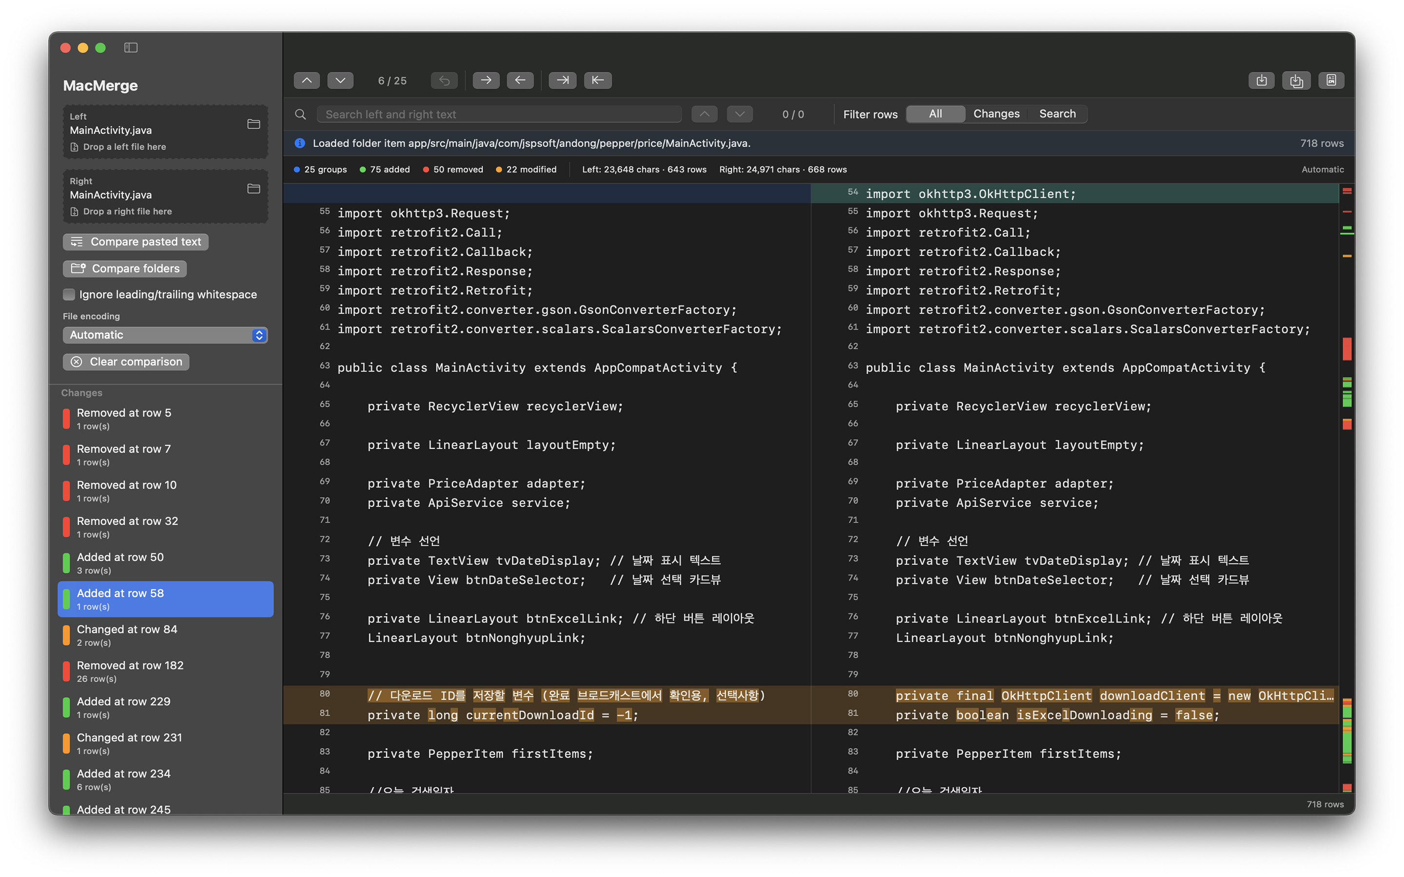
Task: Click the 75 added stat label
Action: point(385,170)
